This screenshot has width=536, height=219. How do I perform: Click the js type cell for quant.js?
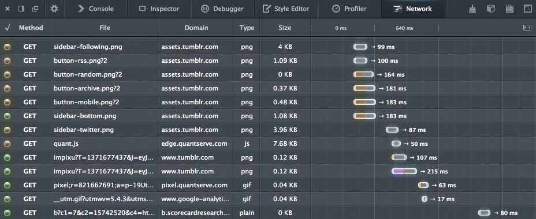click(x=247, y=144)
